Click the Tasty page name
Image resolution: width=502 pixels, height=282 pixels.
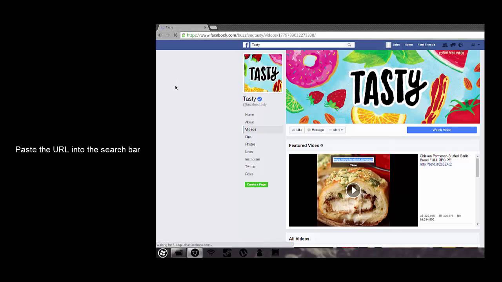coord(249,99)
